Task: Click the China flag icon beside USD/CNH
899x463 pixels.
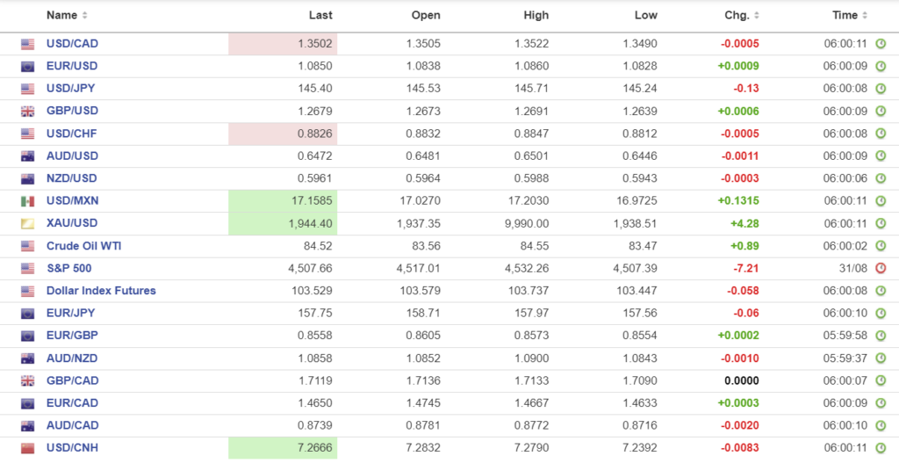Action: click(x=27, y=448)
